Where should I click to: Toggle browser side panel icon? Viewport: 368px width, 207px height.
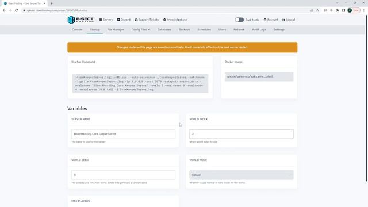pos(343,10)
